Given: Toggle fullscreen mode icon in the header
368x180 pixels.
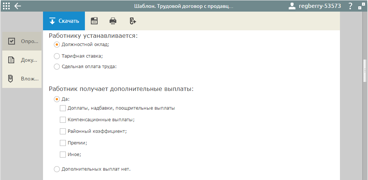Looking at the screenshot, I should coord(362,6).
